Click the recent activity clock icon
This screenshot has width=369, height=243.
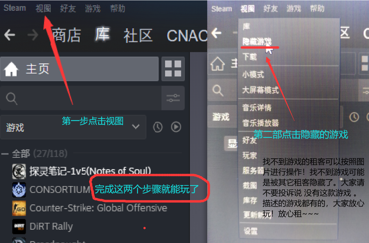(x=158, y=127)
